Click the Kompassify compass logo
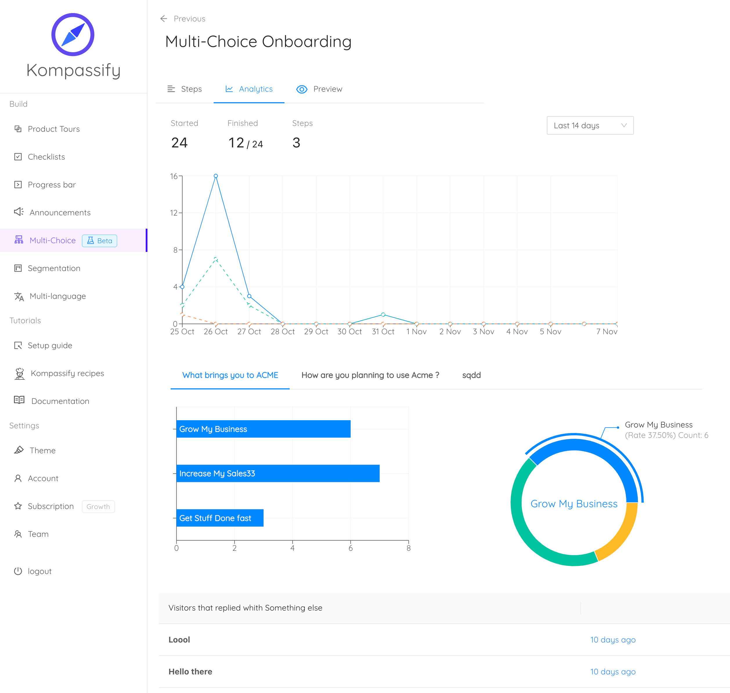Image resolution: width=730 pixels, height=693 pixels. [73, 35]
